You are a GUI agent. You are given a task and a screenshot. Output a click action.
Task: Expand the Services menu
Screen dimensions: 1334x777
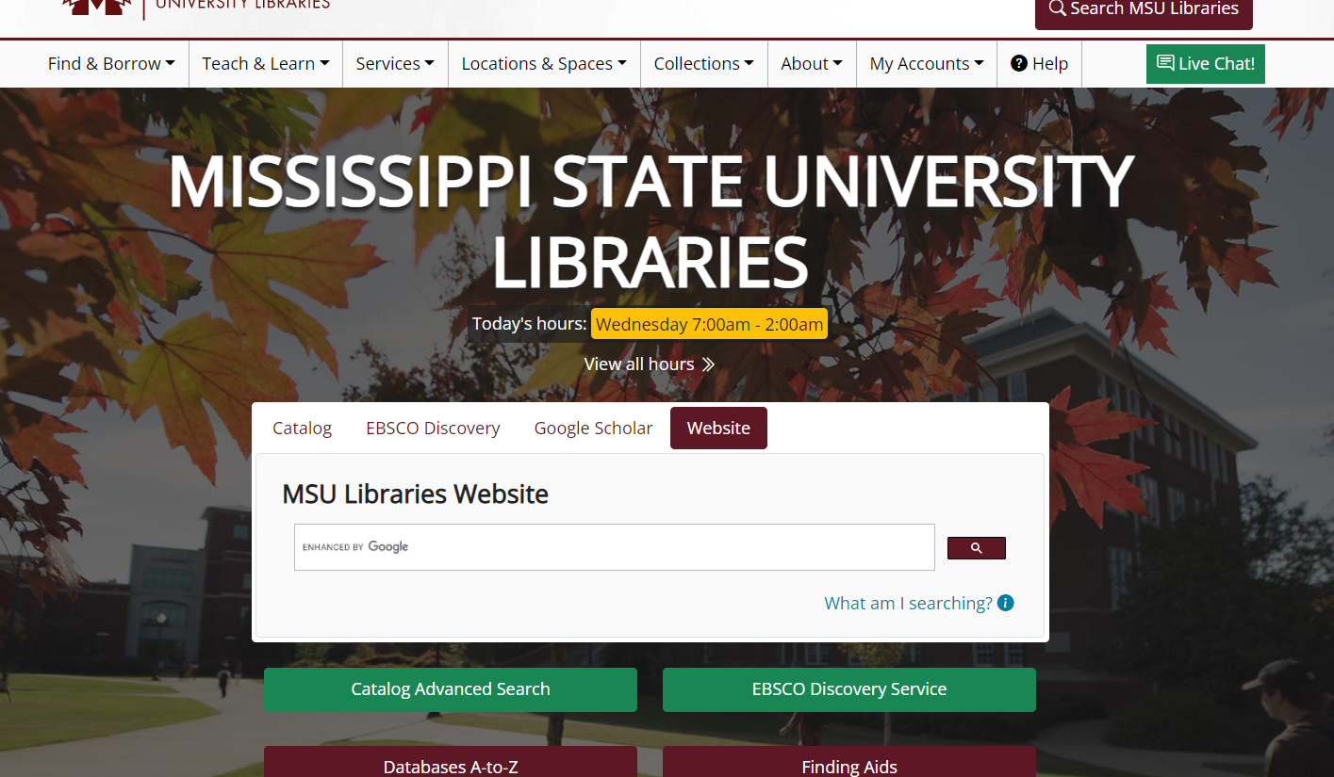(395, 63)
